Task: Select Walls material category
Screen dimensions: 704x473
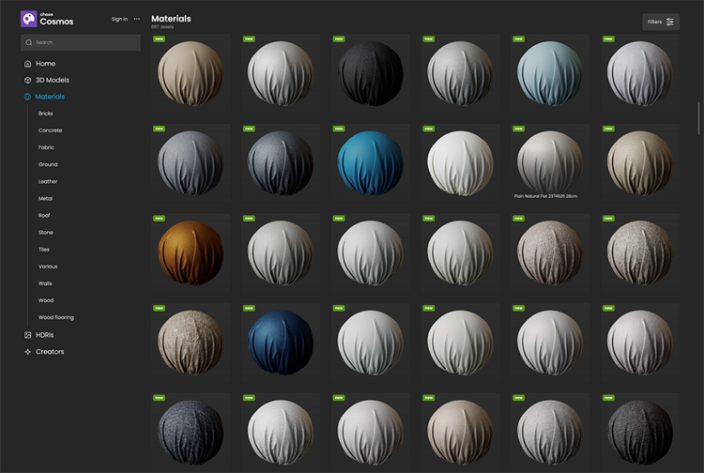Action: pyautogui.click(x=45, y=283)
